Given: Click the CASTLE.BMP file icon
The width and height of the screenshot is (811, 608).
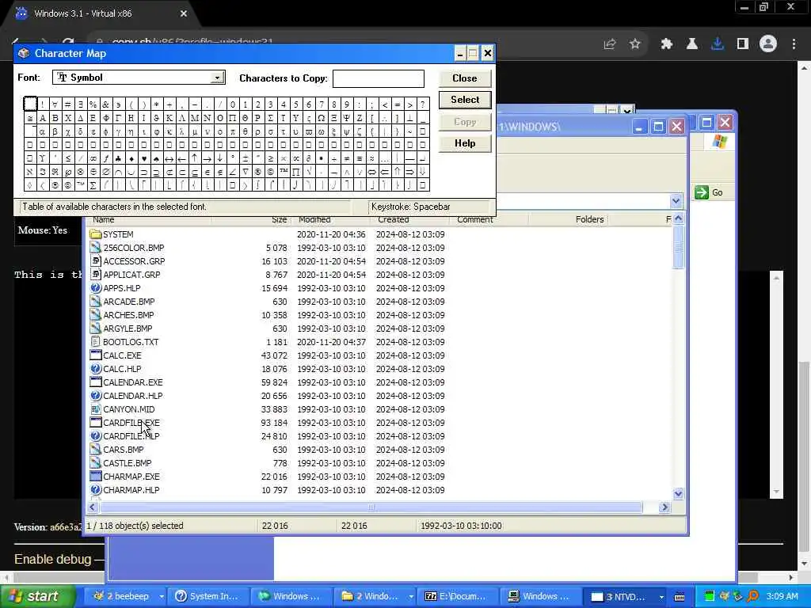Looking at the screenshot, I should tap(95, 462).
